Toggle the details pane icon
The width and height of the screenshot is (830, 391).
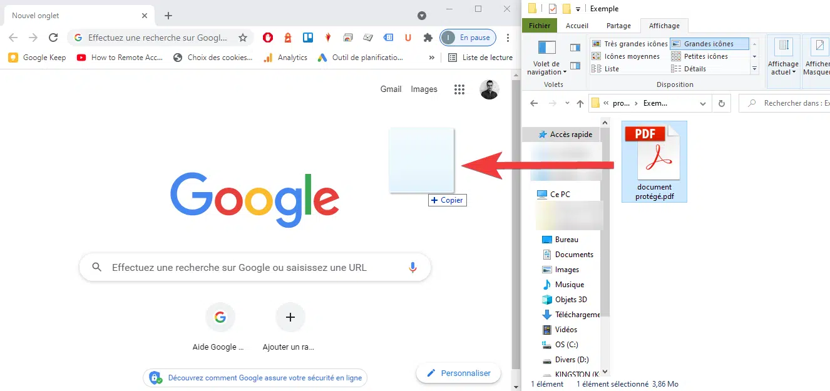tap(575, 66)
